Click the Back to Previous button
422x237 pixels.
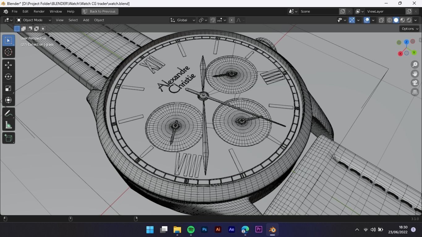tap(100, 11)
